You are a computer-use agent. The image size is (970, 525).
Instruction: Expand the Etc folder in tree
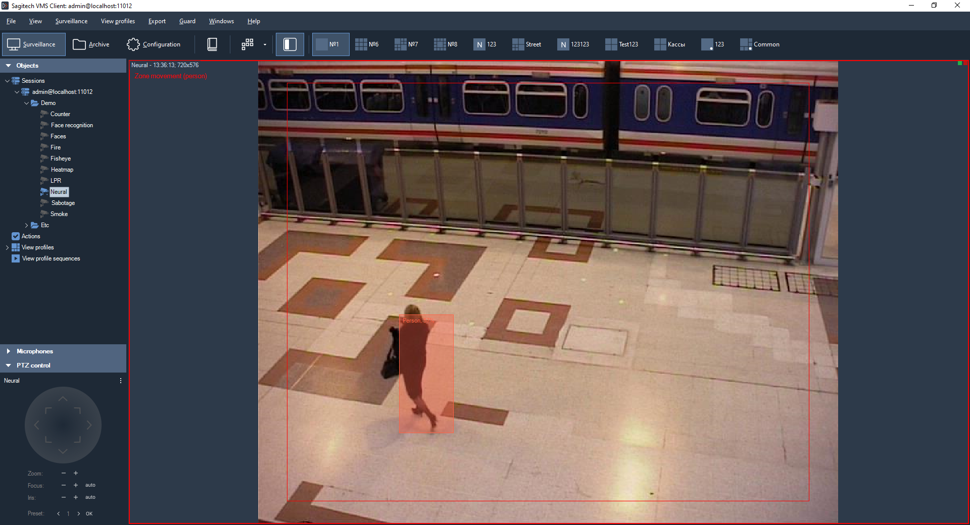click(x=27, y=225)
